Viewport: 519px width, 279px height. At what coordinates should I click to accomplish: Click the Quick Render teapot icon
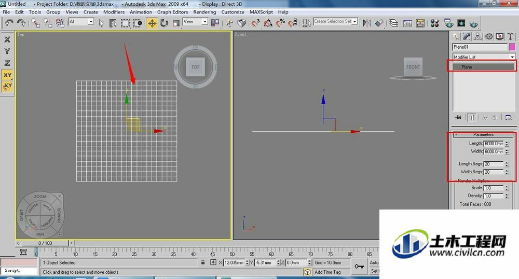(x=474, y=24)
